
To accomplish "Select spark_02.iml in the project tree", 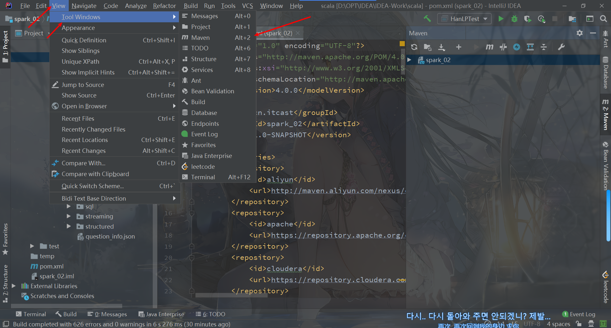I will tap(53, 276).
